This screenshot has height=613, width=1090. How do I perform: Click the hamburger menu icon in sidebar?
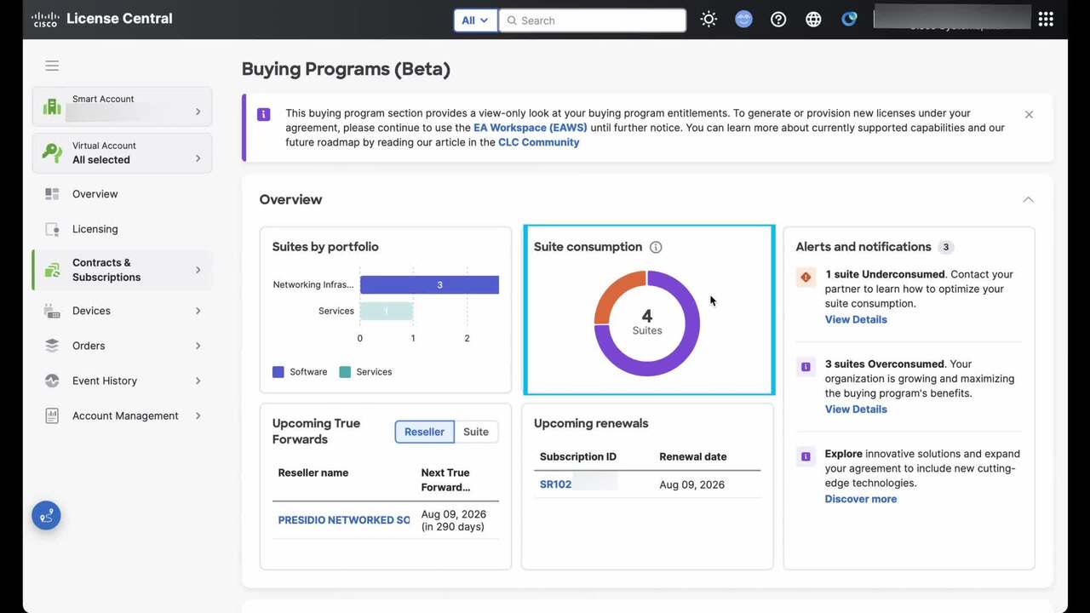pos(52,66)
